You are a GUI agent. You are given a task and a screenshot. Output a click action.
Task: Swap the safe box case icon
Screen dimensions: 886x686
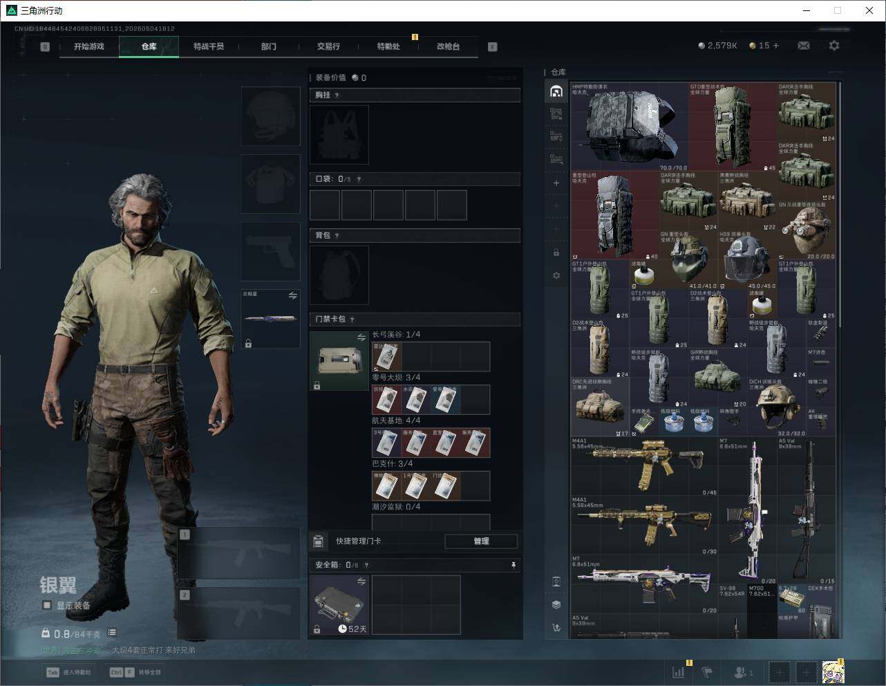coord(361,582)
